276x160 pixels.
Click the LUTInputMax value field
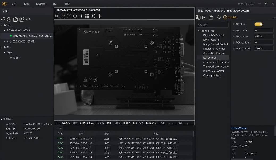pos(264,36)
